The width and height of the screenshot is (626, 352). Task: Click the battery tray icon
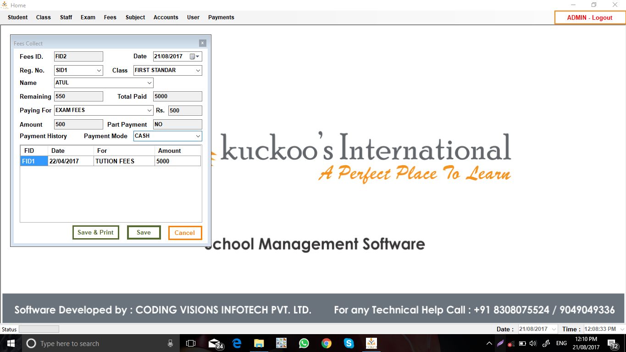[x=522, y=343]
